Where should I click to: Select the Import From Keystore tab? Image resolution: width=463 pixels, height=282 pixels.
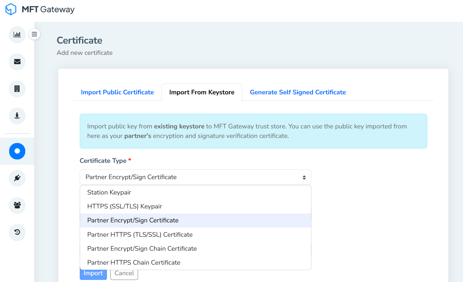(x=202, y=92)
